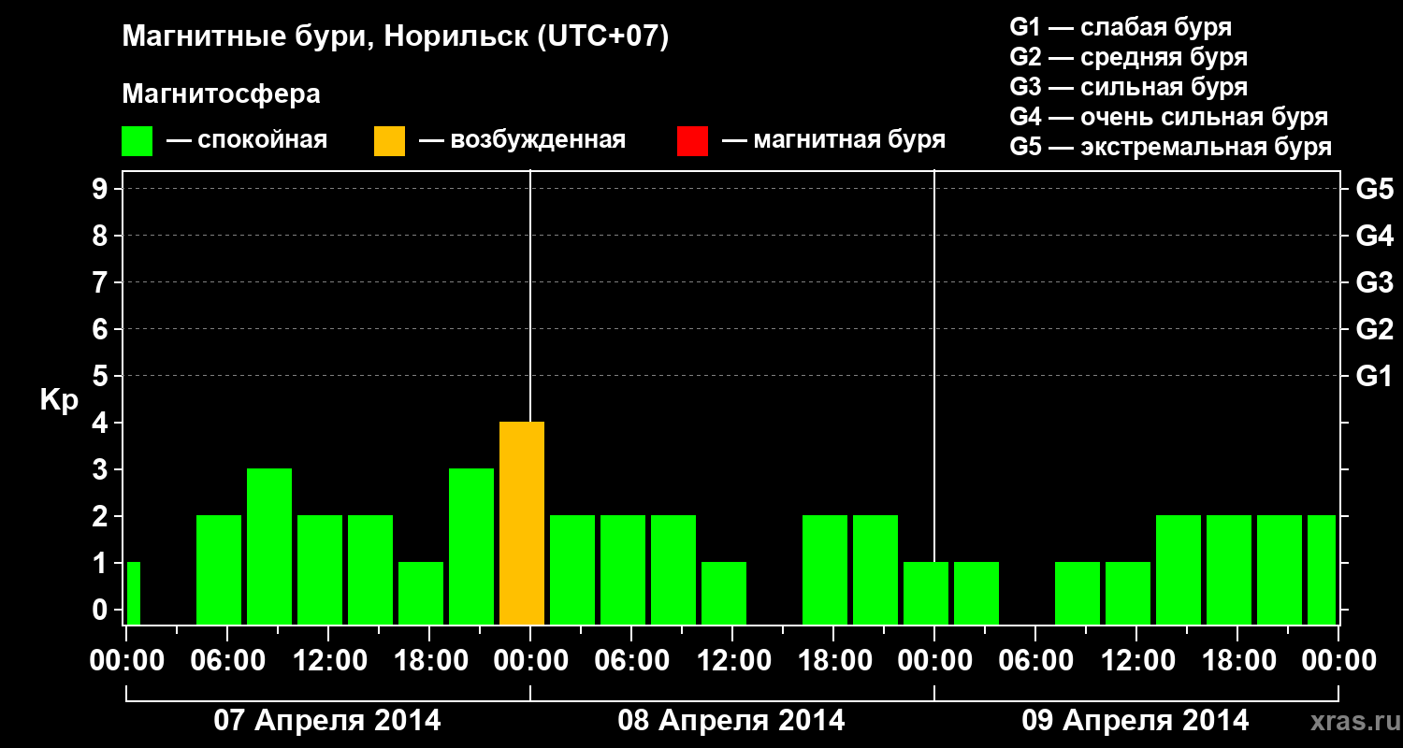
Task: Click the '12:00' time label above 07 Апреля
Action: pos(328,661)
